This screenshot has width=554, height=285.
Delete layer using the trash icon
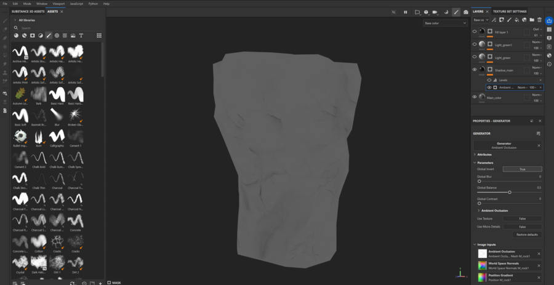tap(540, 20)
